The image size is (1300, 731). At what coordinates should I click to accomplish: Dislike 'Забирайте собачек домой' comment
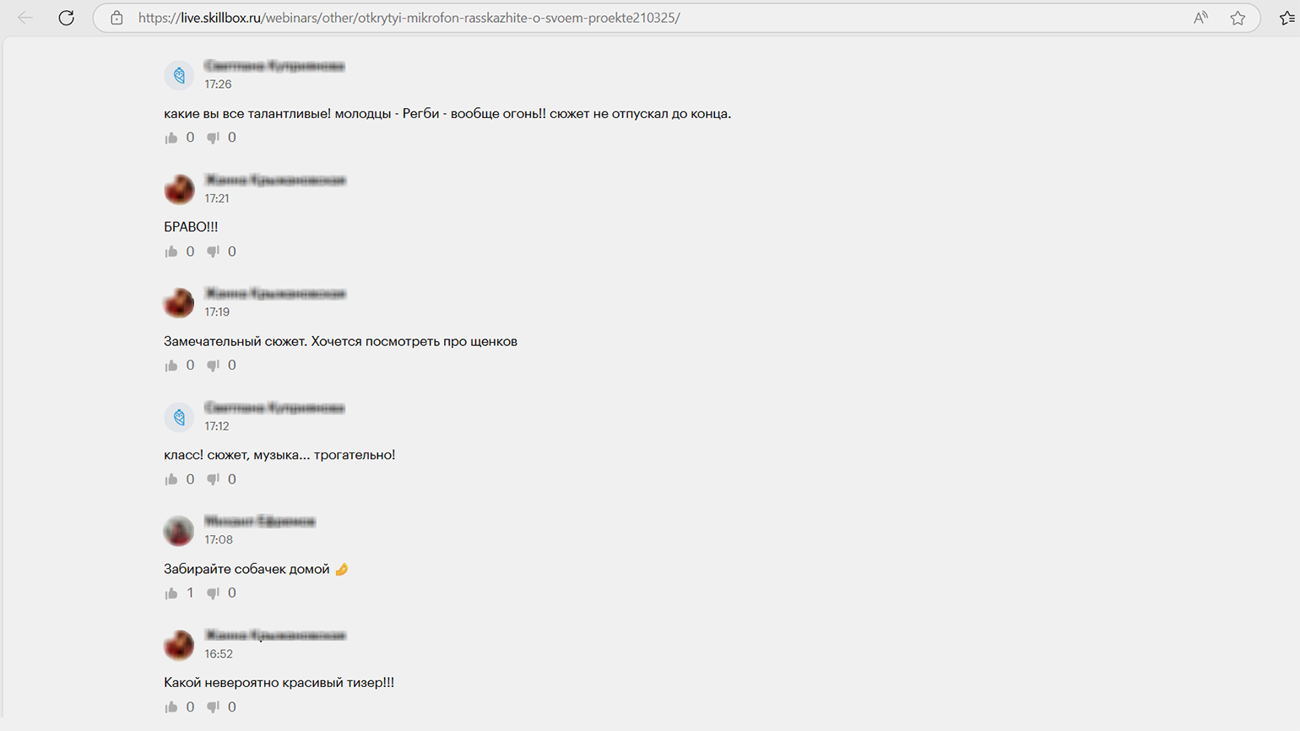click(214, 593)
